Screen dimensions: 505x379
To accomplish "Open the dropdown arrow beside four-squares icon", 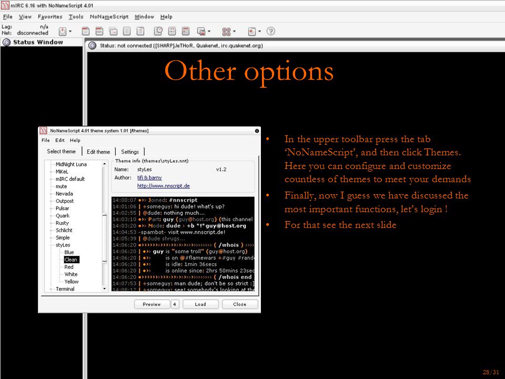I will (x=234, y=31).
